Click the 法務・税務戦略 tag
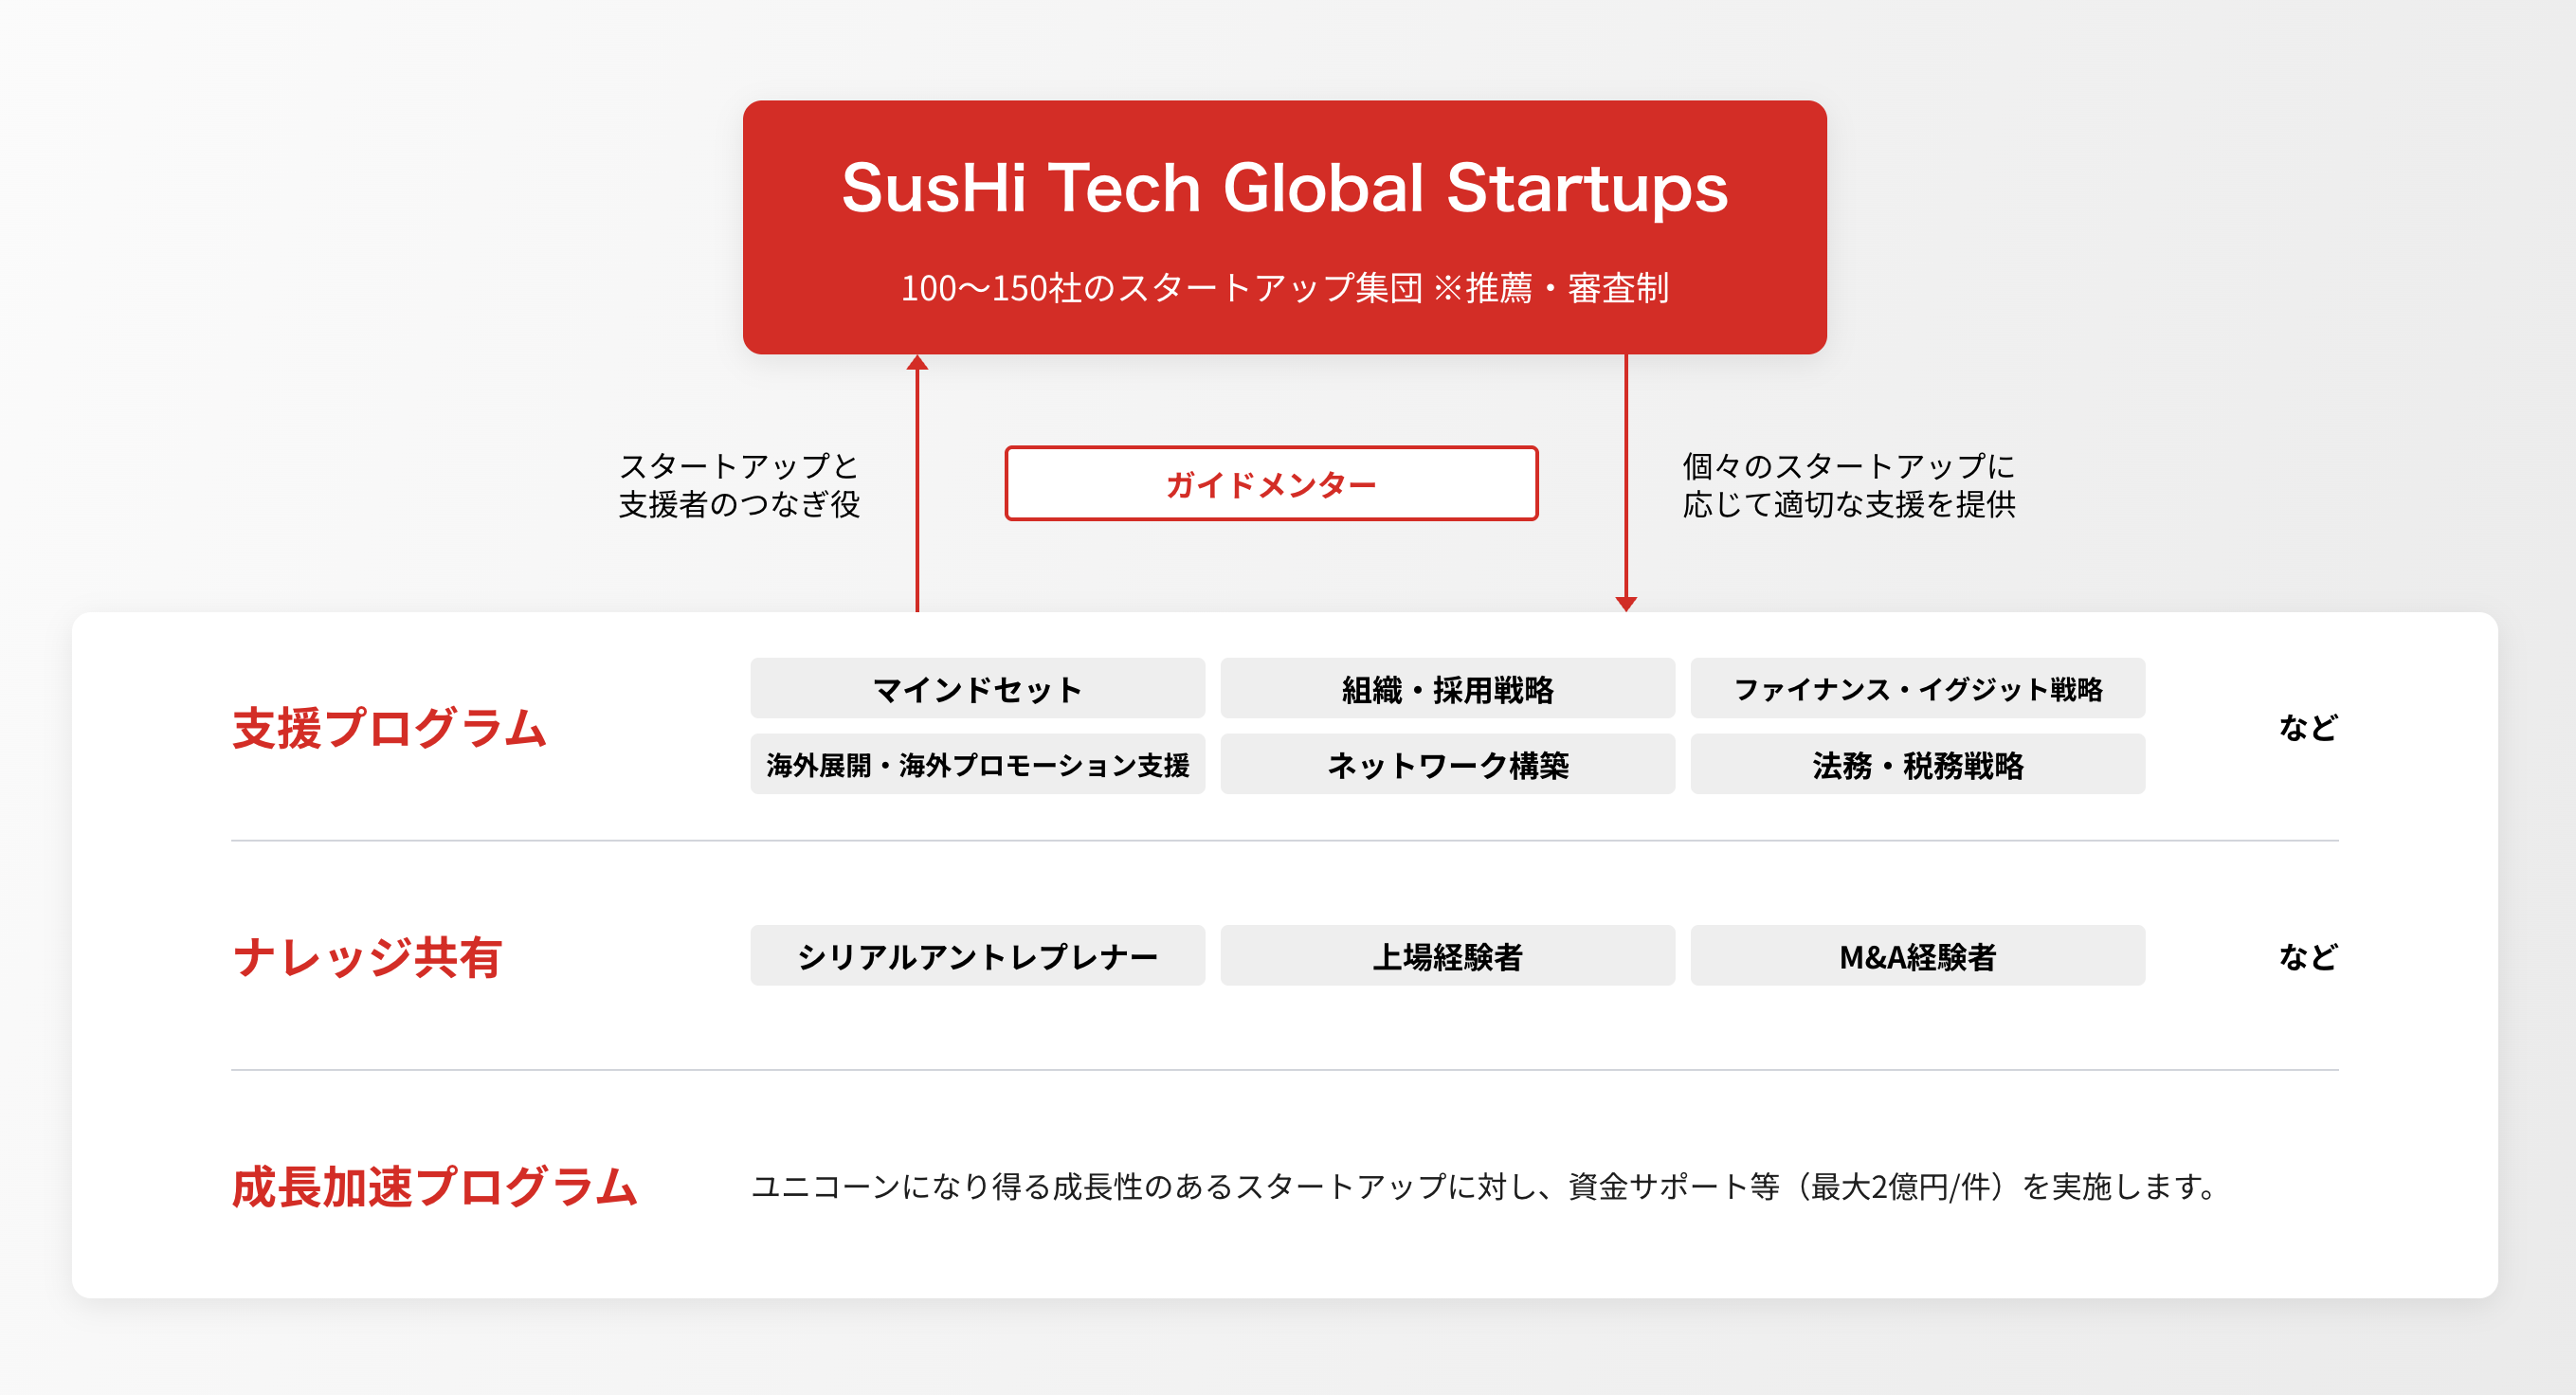2576x1395 pixels. 1917,765
